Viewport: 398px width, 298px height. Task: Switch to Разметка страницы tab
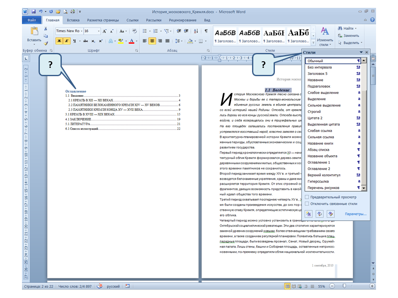103,20
